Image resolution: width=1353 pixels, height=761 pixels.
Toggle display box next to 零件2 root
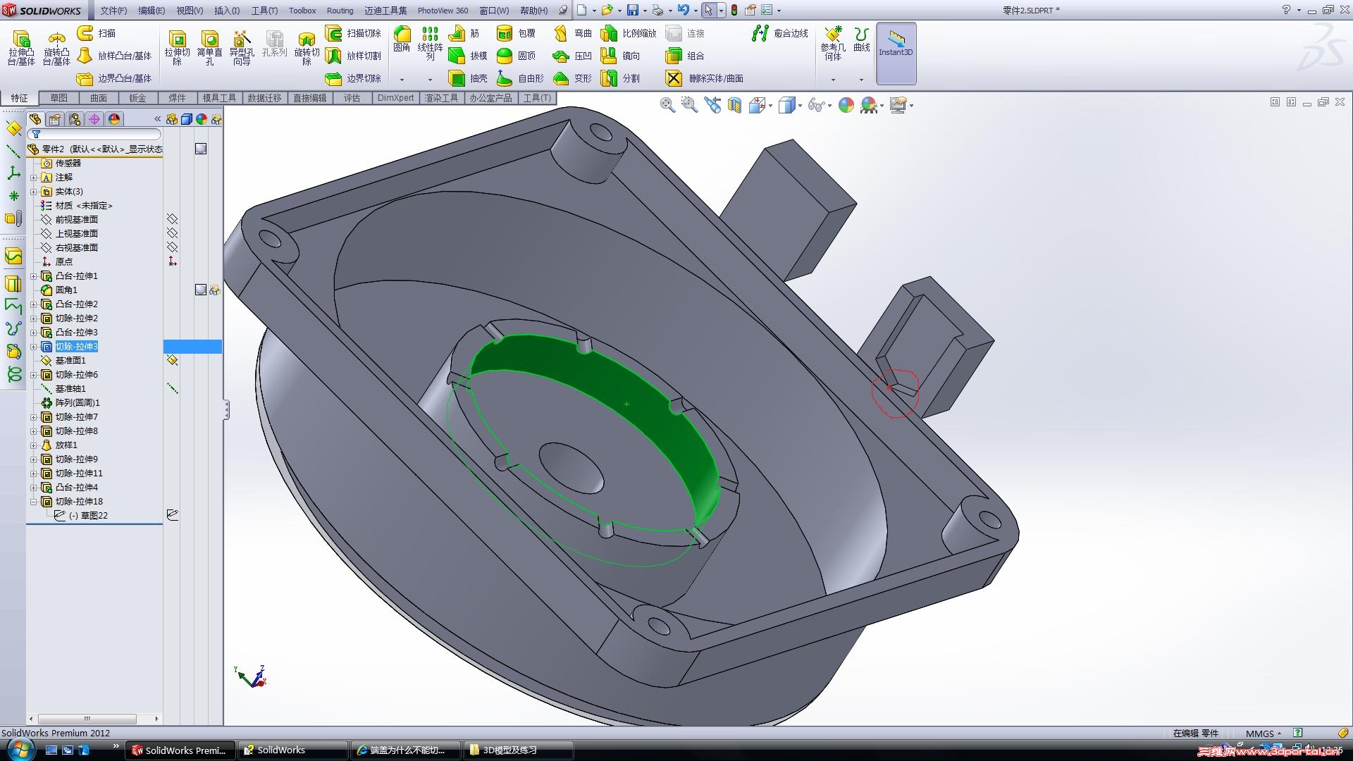point(201,149)
